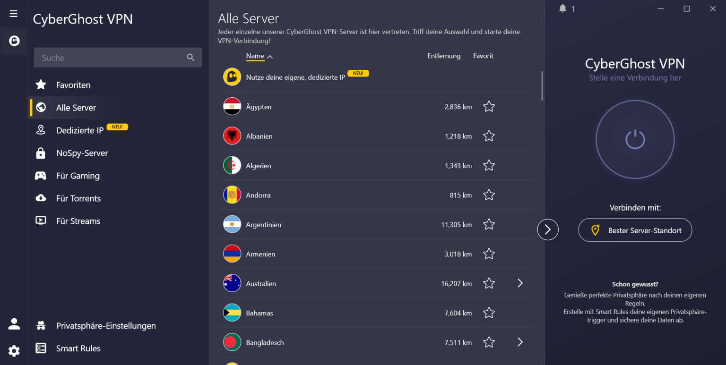Open Für Streams section
Screen dimensions: 726x365
point(78,221)
